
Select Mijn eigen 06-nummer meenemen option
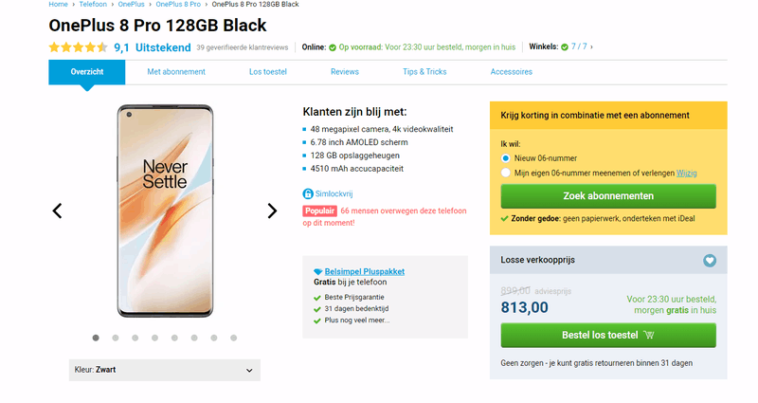pyautogui.click(x=506, y=173)
